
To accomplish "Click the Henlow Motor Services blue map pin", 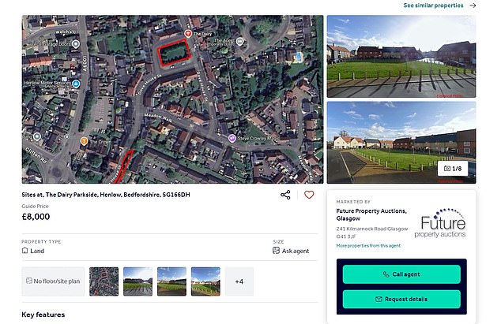I will coord(76,84).
